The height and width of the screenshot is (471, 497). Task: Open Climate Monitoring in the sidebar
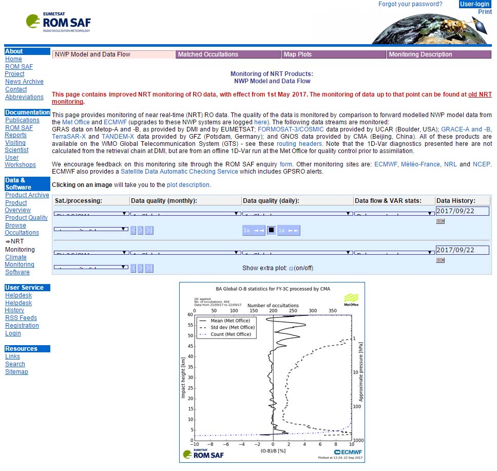tap(20, 261)
